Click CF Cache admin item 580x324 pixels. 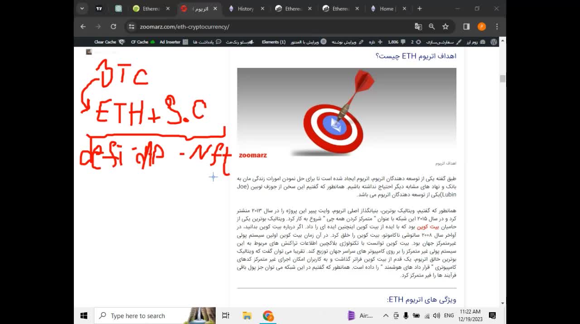coord(143,42)
